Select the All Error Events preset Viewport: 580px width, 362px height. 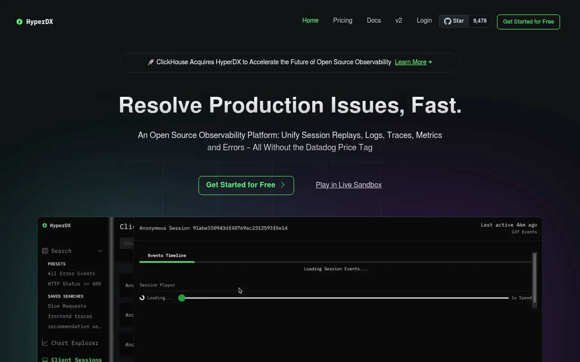pyautogui.click(x=71, y=273)
